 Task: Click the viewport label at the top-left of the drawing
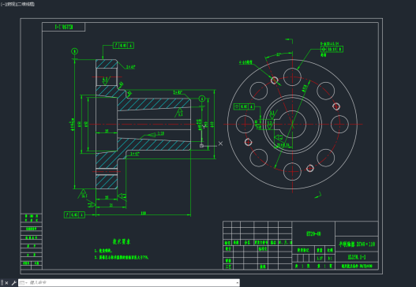point(17,4)
